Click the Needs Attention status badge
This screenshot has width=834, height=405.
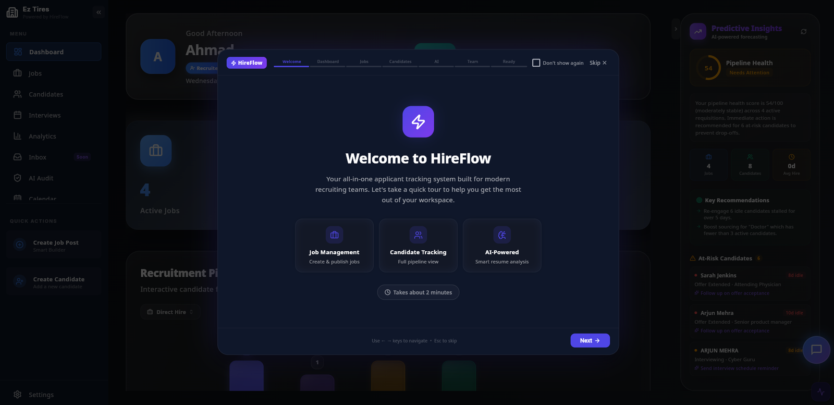pos(749,72)
